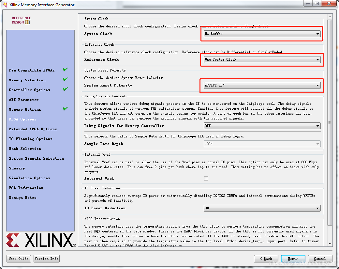Click the Reference Design book icon
This screenshot has width=339, height=269.
pos(27,22)
